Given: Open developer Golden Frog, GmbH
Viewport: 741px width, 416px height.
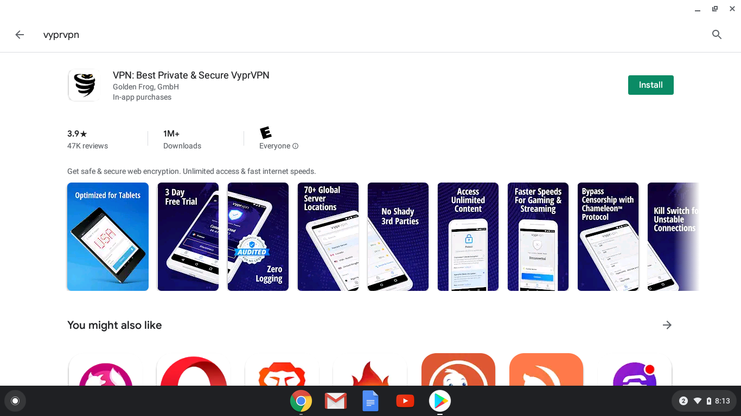Looking at the screenshot, I should (x=146, y=87).
